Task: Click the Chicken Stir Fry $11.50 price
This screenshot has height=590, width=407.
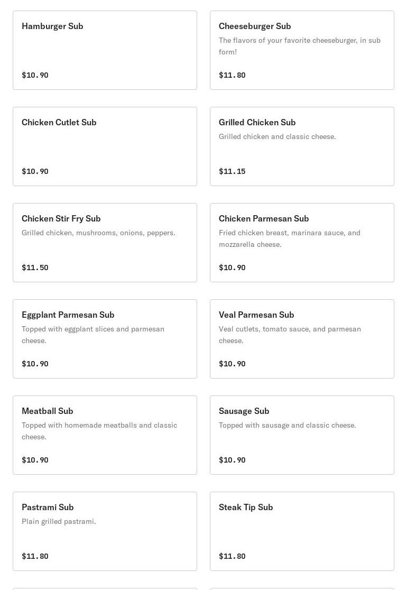Action: 35,268
